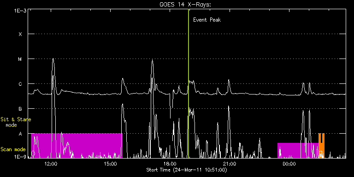Click the B class axis label
Viewport: 354px width, 177px height.
[x=20, y=109]
